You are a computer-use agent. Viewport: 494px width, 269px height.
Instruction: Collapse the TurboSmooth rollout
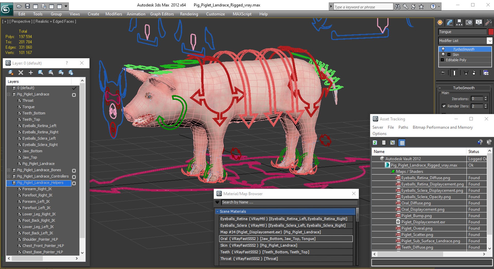click(x=440, y=88)
